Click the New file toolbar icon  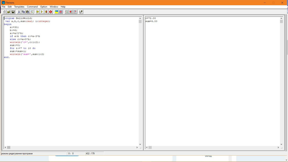click(4, 12)
